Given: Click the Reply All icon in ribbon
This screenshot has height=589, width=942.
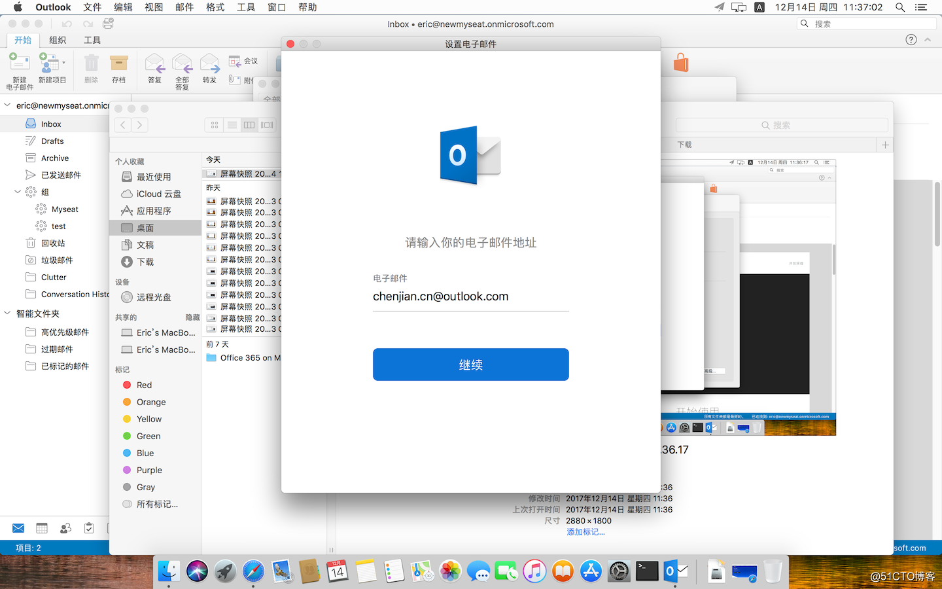Looking at the screenshot, I should (x=182, y=63).
